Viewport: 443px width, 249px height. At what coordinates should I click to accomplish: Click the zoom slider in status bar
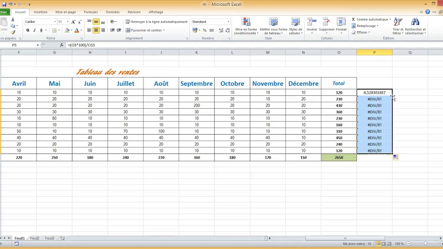425,244
